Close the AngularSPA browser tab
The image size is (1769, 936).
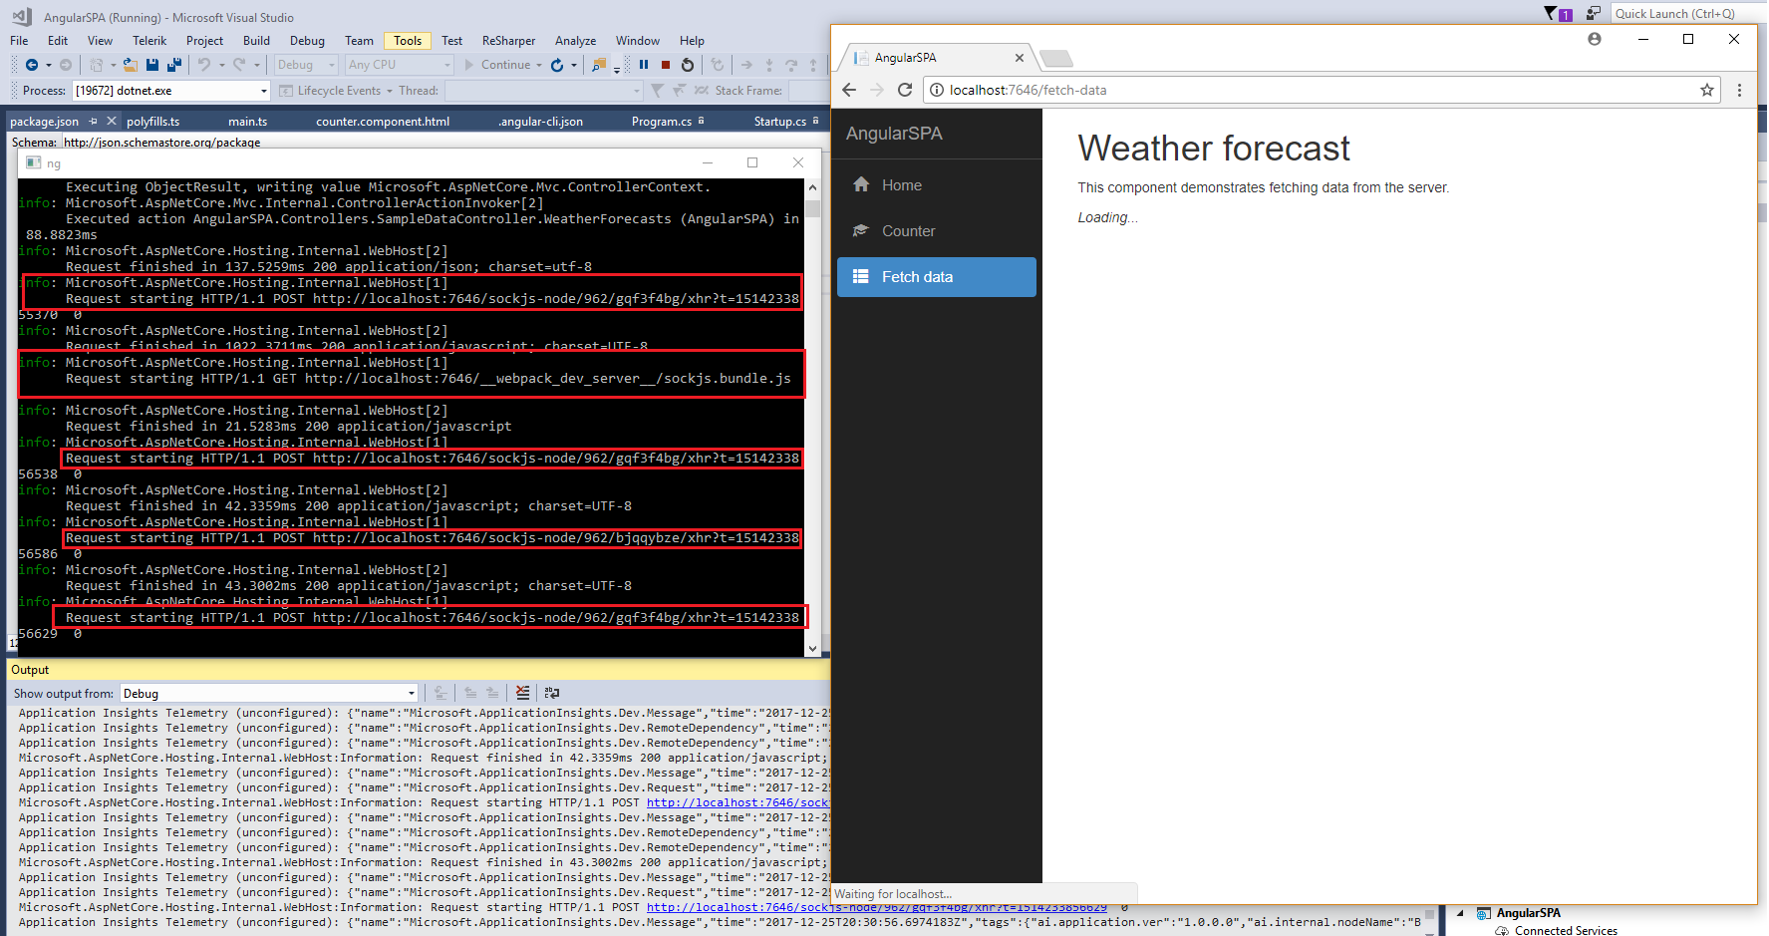[x=1019, y=58]
